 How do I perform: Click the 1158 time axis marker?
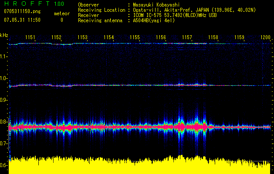pos(213,37)
